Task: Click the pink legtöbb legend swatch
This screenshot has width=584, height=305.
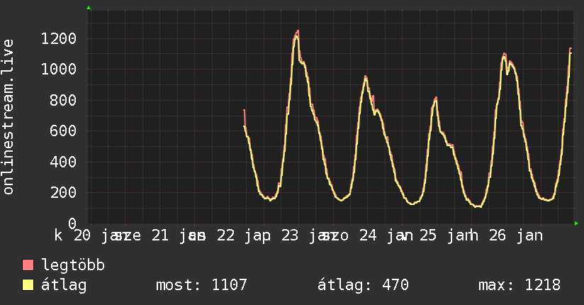Action: [28, 265]
